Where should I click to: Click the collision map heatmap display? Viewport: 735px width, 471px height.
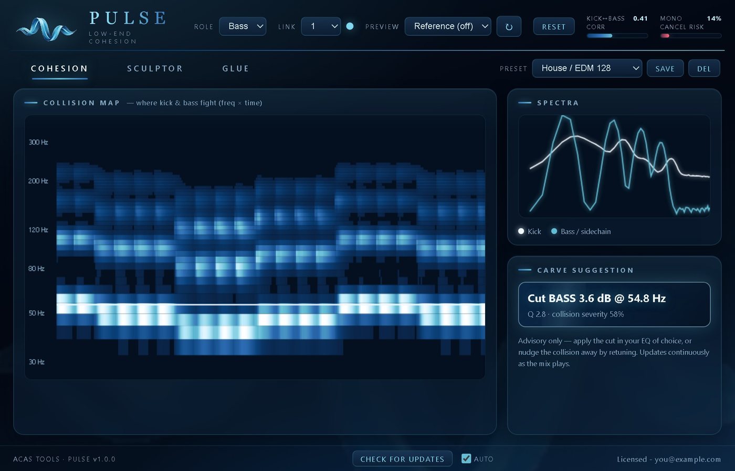[x=255, y=247]
